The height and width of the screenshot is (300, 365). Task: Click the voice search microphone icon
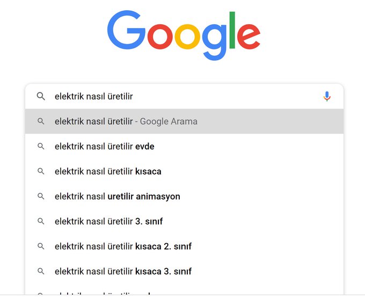(327, 96)
